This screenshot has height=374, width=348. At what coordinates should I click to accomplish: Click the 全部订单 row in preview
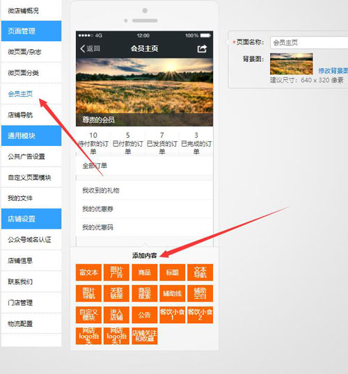(x=145, y=165)
